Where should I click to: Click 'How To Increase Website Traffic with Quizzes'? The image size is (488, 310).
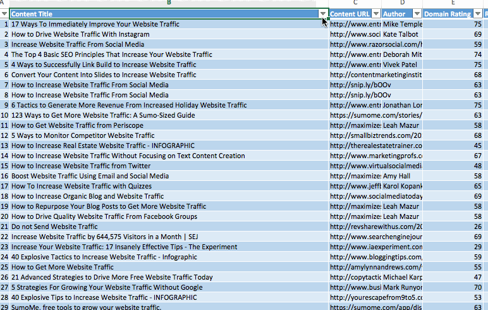169,186
